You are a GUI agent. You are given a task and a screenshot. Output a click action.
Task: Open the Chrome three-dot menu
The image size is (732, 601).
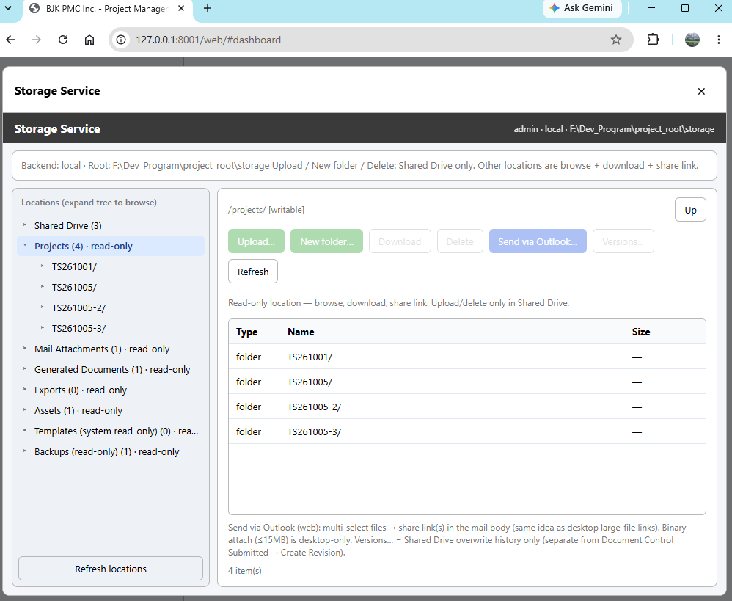[719, 40]
